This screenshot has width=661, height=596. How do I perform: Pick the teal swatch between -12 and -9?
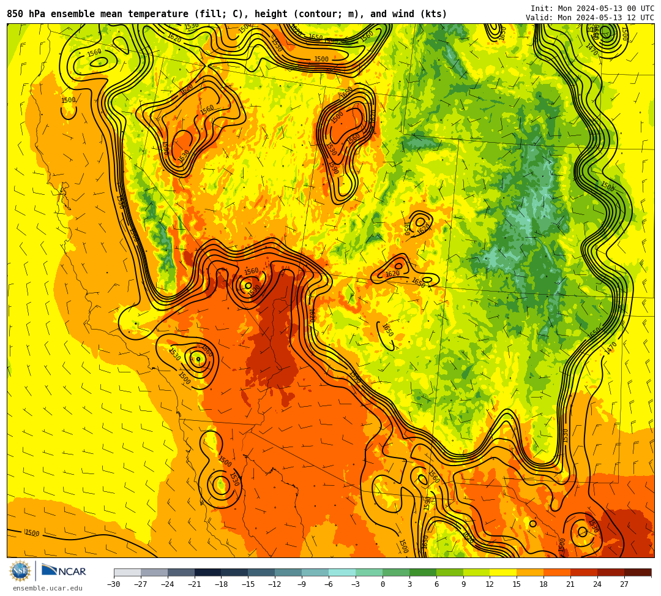coord(289,572)
